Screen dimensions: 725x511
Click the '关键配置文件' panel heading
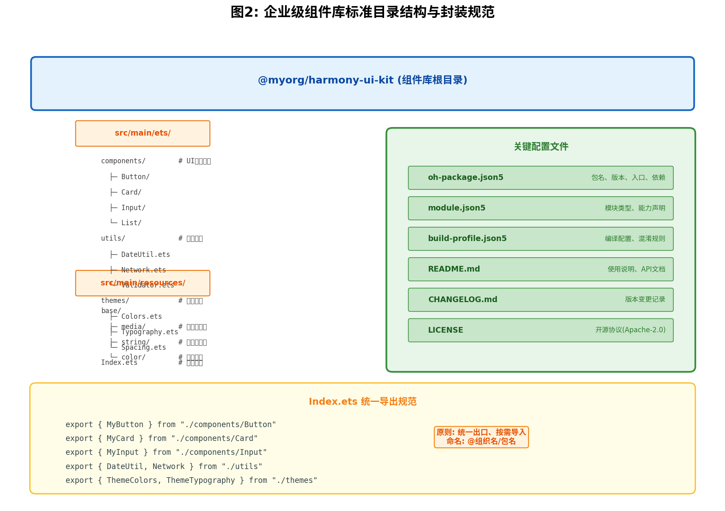[541, 147]
